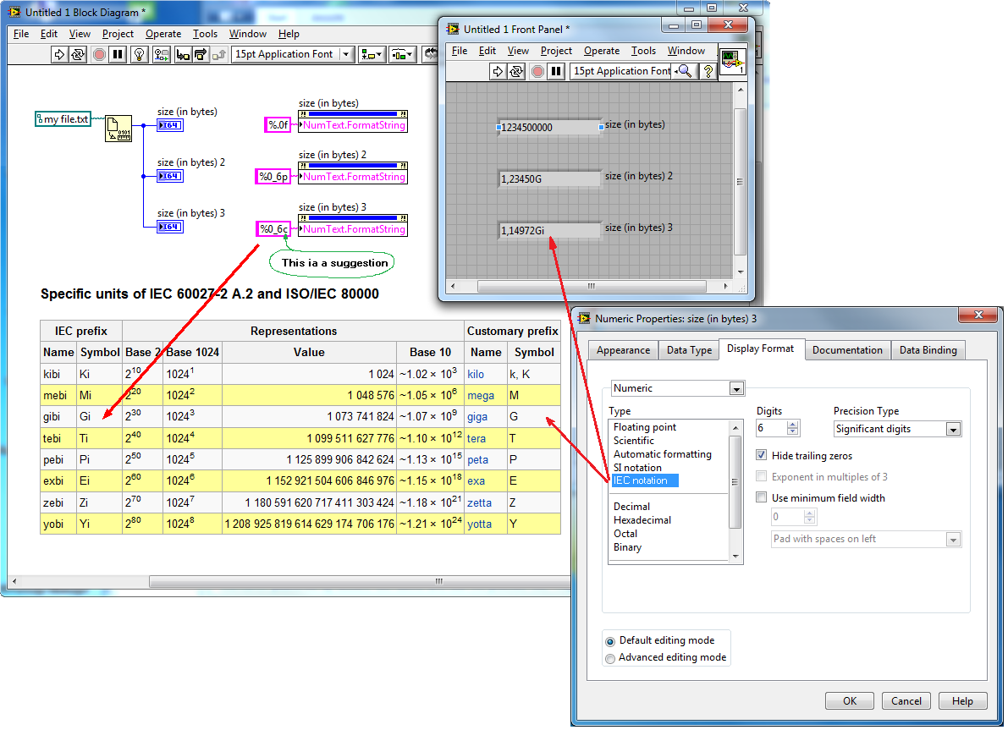Screen dimensions: 1008x730
Task: Click VI connector icon in Front Panel
Action: coord(732,62)
